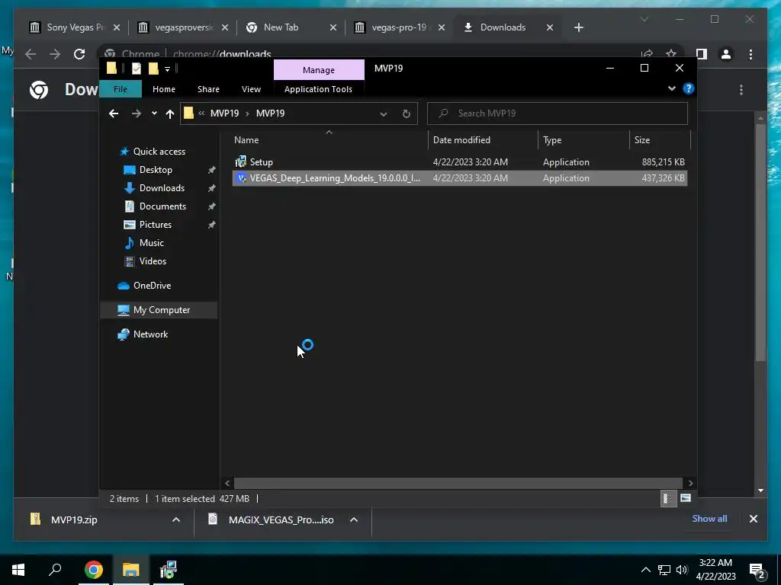
Task: Click the Properties quick access toolbar icon
Action: (137, 69)
